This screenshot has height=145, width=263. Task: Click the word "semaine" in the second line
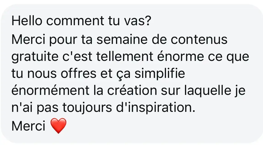pos(122,40)
